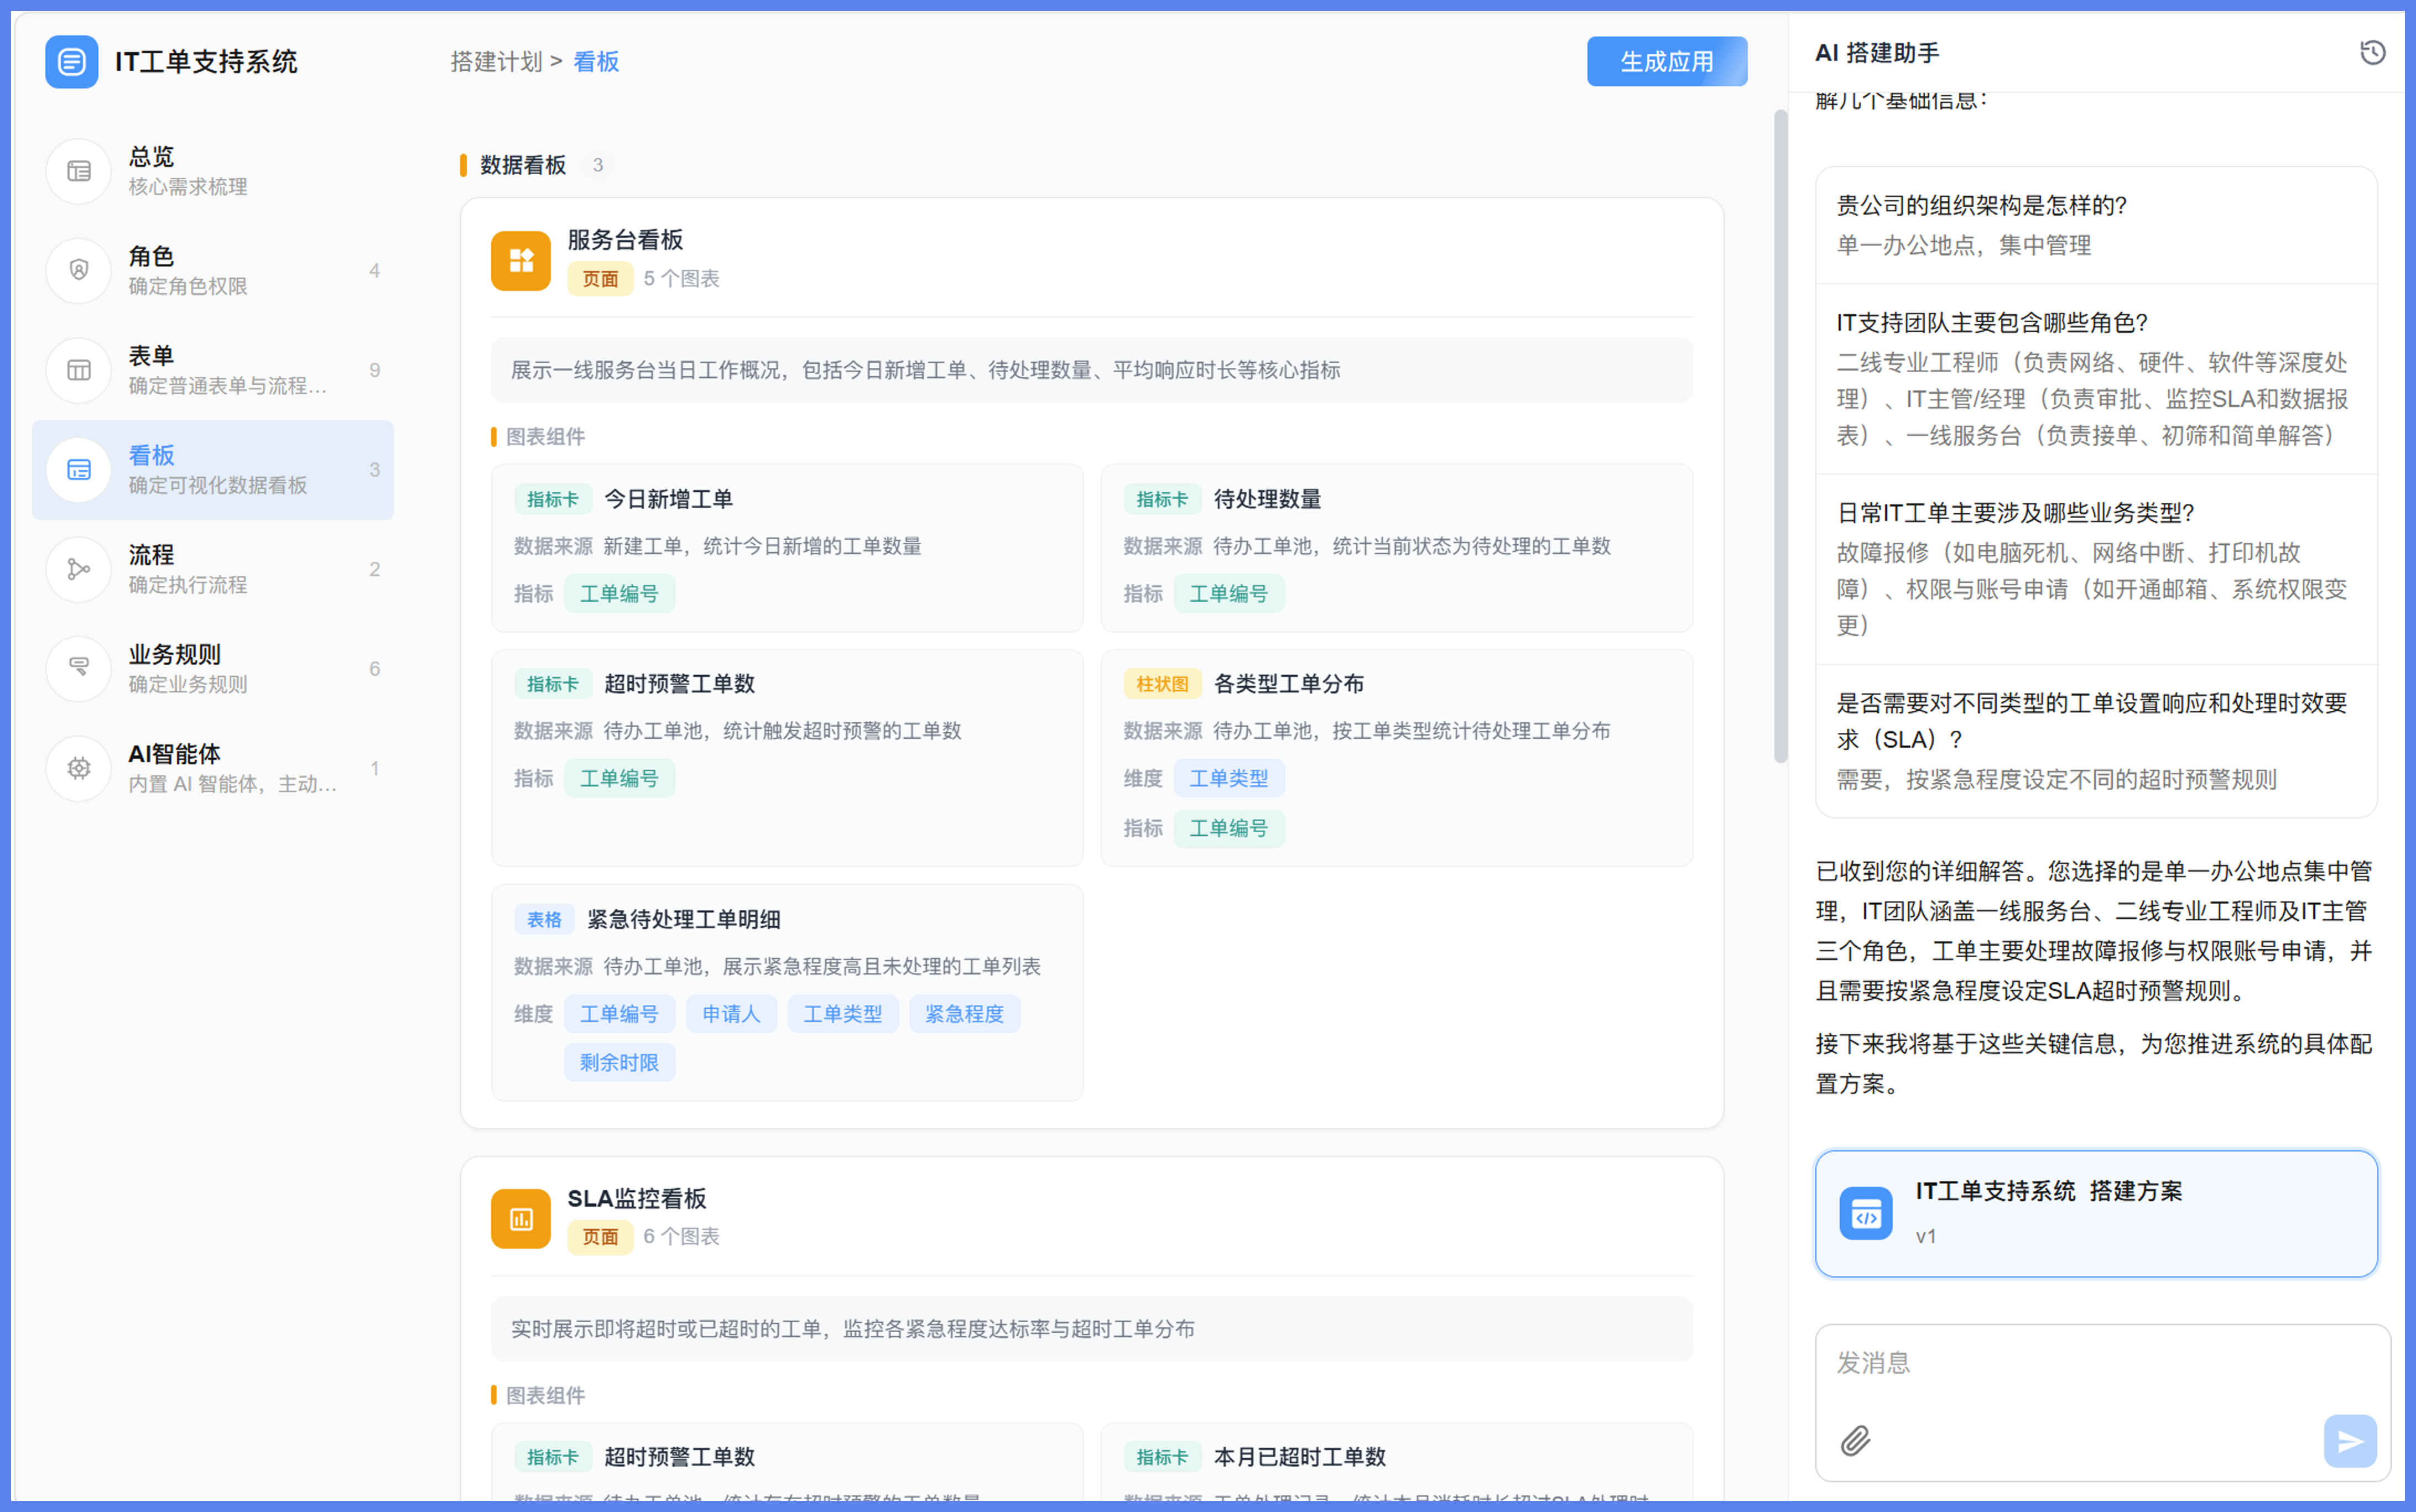Click the 表格 tag on 紧急待处理工单明细
2416x1512 pixels.
click(x=545, y=920)
